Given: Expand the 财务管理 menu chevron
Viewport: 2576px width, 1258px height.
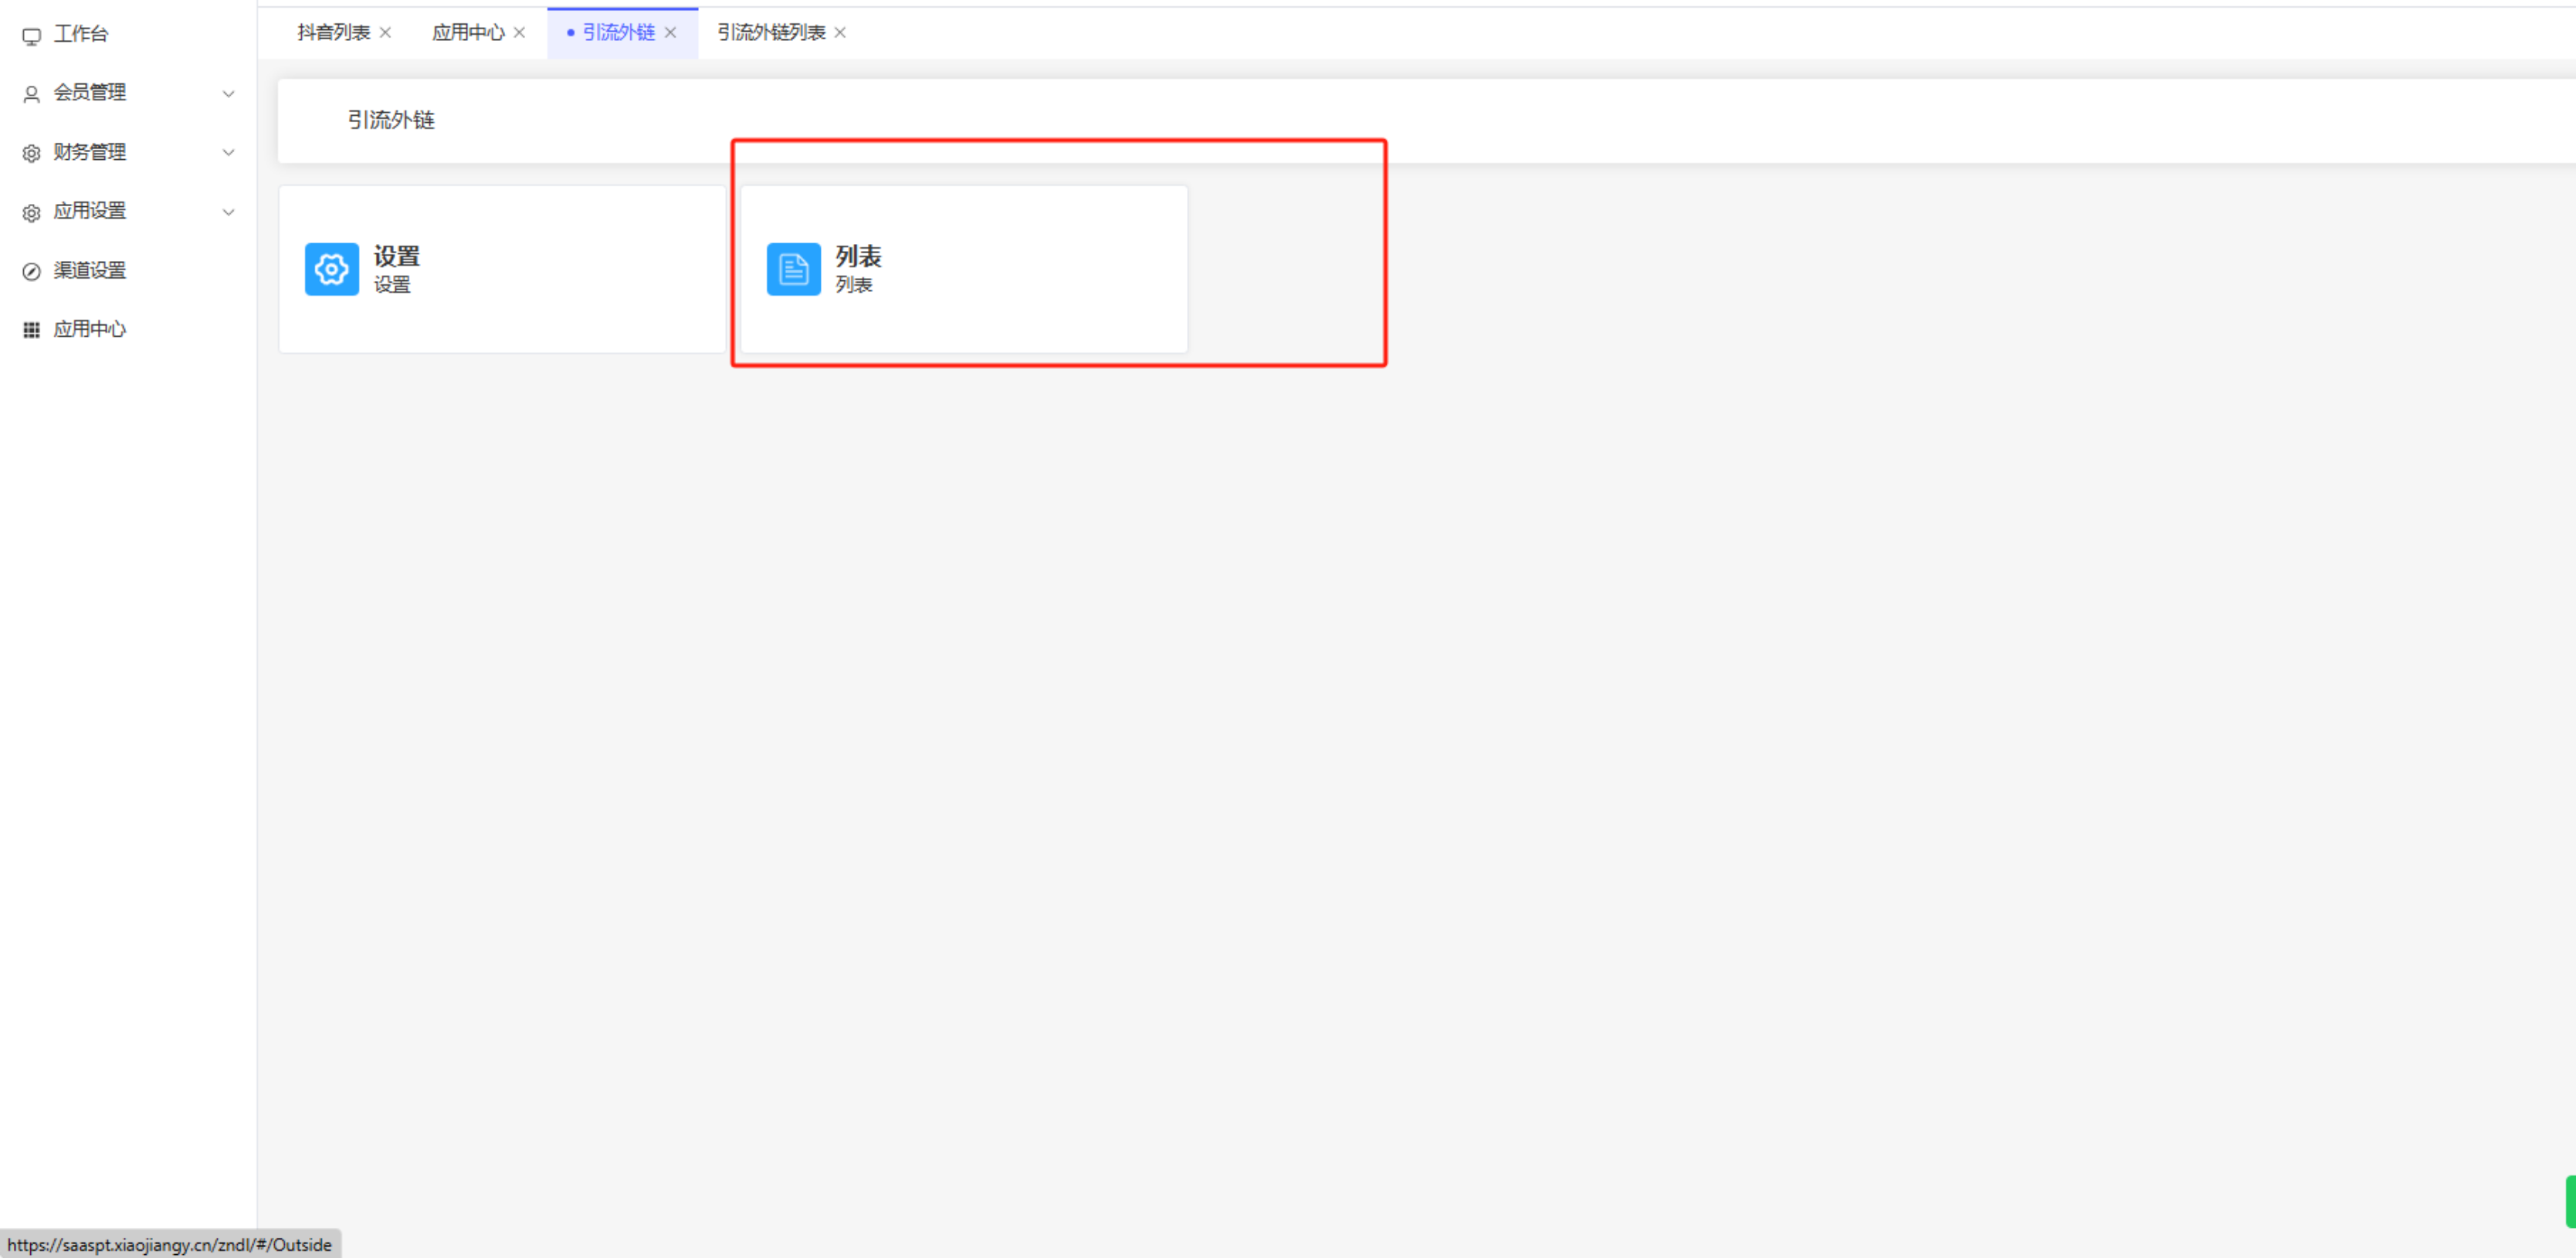Looking at the screenshot, I should [x=228, y=153].
